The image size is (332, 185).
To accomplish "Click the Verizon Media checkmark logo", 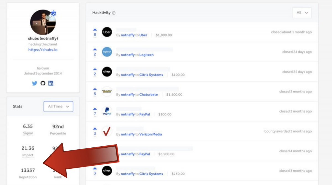I will [x=107, y=131].
